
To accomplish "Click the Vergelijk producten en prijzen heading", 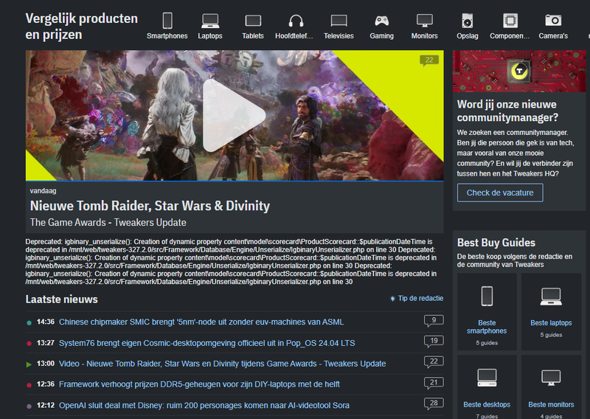I will pyautogui.click(x=82, y=27).
